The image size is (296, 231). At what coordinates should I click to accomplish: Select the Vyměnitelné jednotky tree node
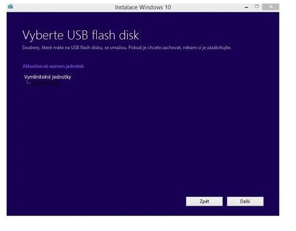(48, 77)
